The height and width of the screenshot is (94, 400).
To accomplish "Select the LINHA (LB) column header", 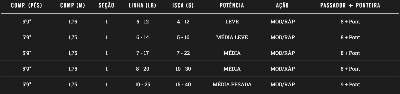I will (x=143, y=6).
